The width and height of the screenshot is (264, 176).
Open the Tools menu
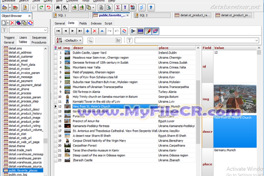pos(86,1)
